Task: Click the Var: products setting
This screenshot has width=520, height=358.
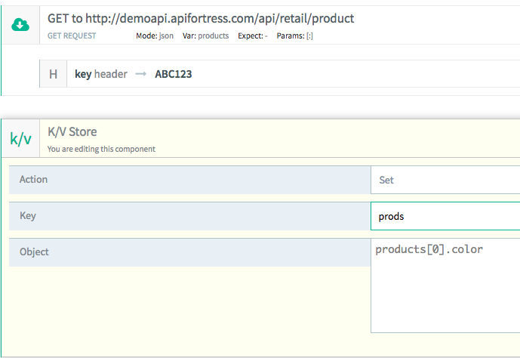Action: (205, 35)
